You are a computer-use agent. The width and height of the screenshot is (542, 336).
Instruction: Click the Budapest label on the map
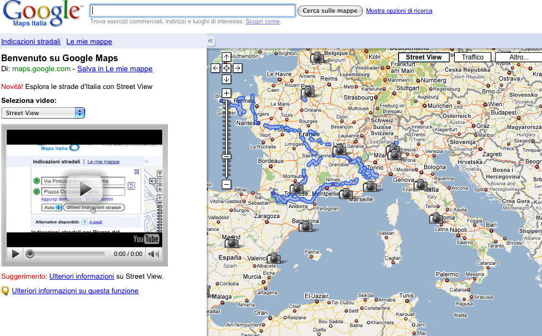[504, 112]
